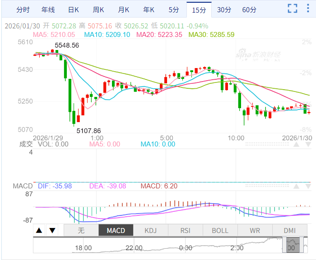The image size is (316, 260).
Task: Open the three-dot more options menu
Action: point(308,8)
